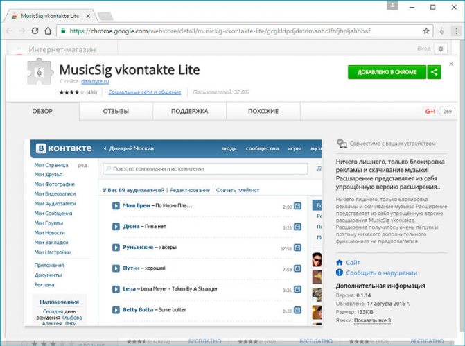
Task: Click Мои Сообщения in VK sidebar
Action: pos(53,214)
